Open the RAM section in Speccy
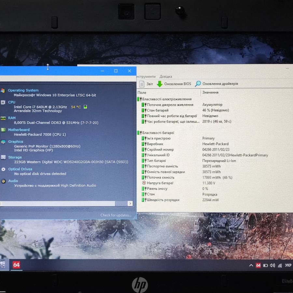This screenshot has width=293, height=293. pyautogui.click(x=12, y=118)
